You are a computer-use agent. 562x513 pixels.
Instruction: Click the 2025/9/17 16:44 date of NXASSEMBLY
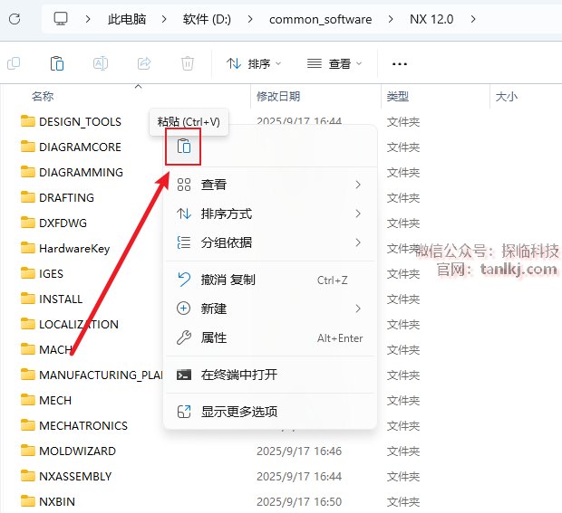[x=299, y=476]
